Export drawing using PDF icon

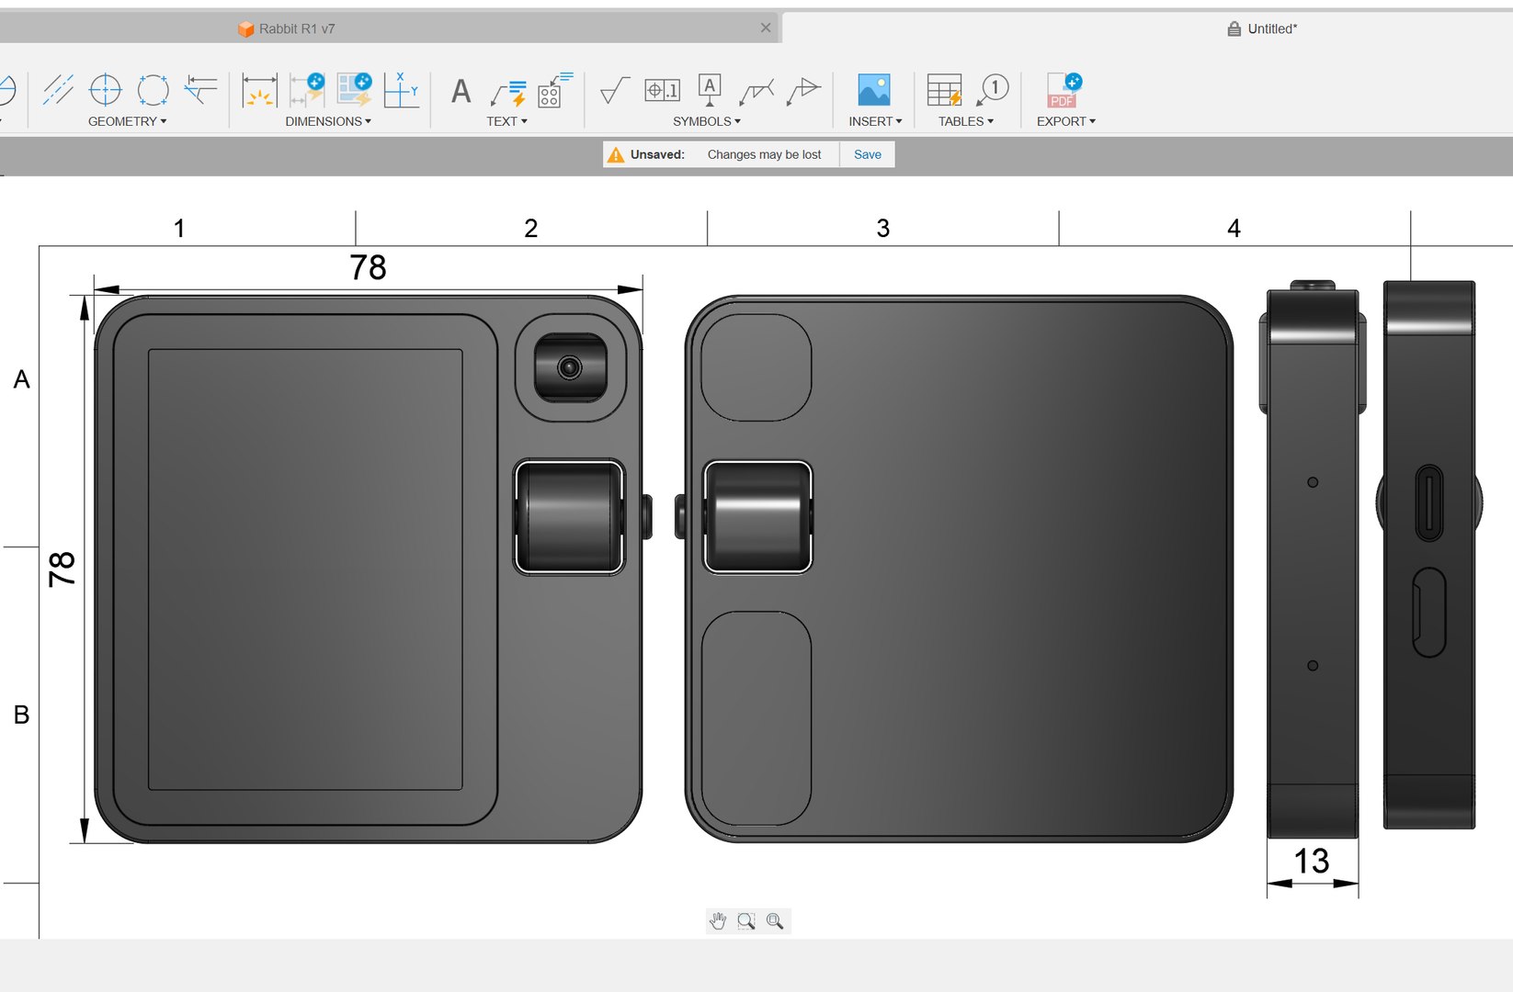[1064, 90]
